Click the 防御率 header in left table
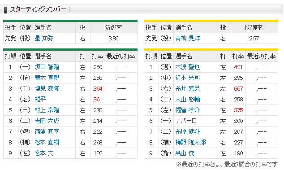 pyautogui.click(x=113, y=27)
